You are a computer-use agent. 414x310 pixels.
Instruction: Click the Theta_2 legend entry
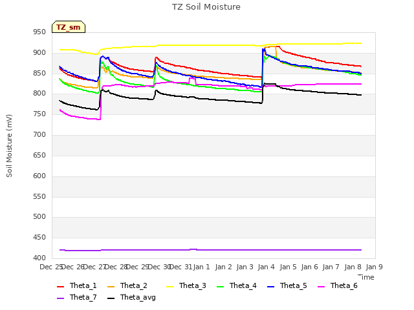tap(127, 285)
